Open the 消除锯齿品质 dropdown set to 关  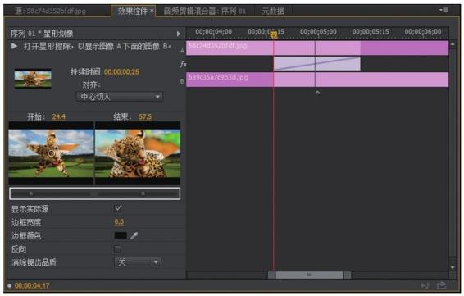point(138,262)
